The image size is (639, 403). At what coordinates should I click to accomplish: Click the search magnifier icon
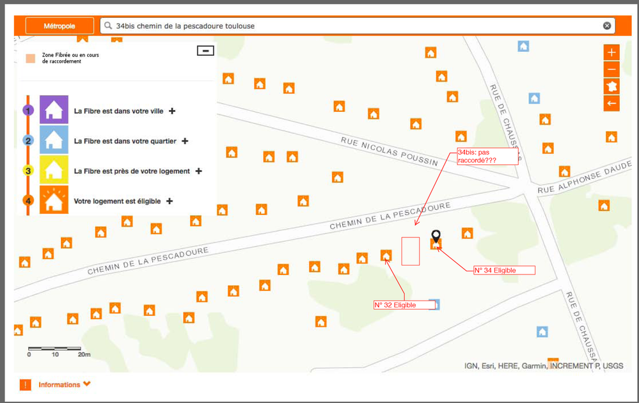tap(108, 26)
